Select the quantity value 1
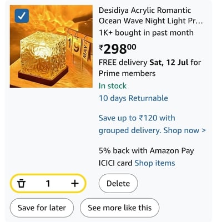Viewport: 217px width, 222px height. 48,184
